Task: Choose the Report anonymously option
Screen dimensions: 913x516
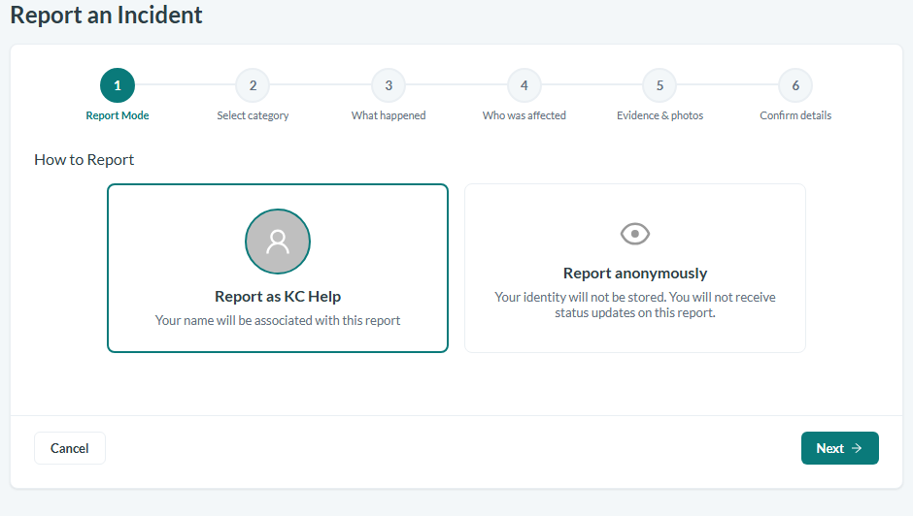Action: pyautogui.click(x=635, y=268)
